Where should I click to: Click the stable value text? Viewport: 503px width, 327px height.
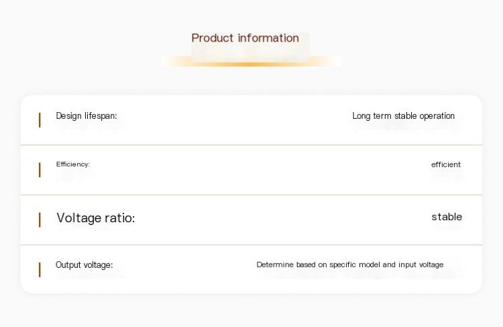[447, 217]
